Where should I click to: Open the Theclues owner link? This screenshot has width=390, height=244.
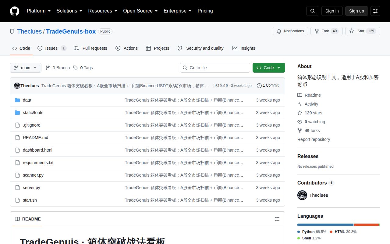[30, 31]
